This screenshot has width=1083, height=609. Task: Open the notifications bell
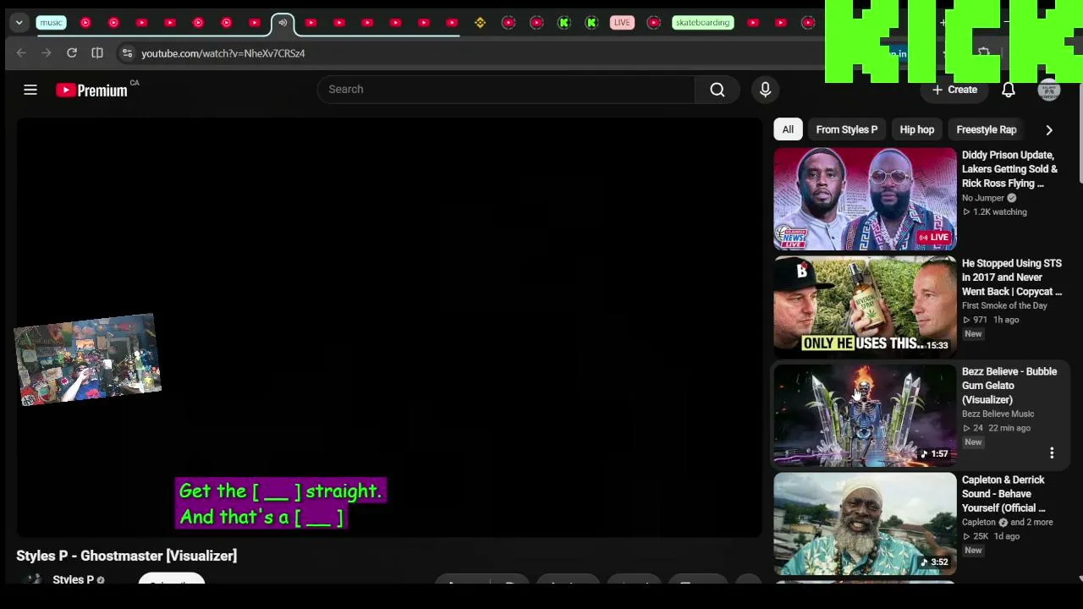tap(1009, 90)
